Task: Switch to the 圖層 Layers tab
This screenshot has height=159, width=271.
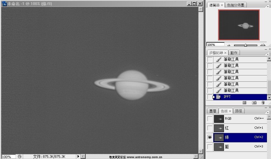Action: [213, 111]
